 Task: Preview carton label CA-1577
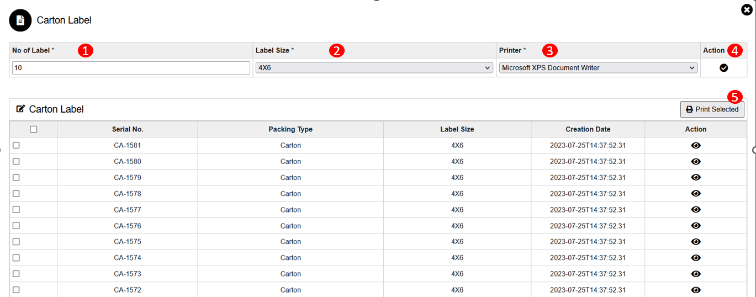click(696, 210)
